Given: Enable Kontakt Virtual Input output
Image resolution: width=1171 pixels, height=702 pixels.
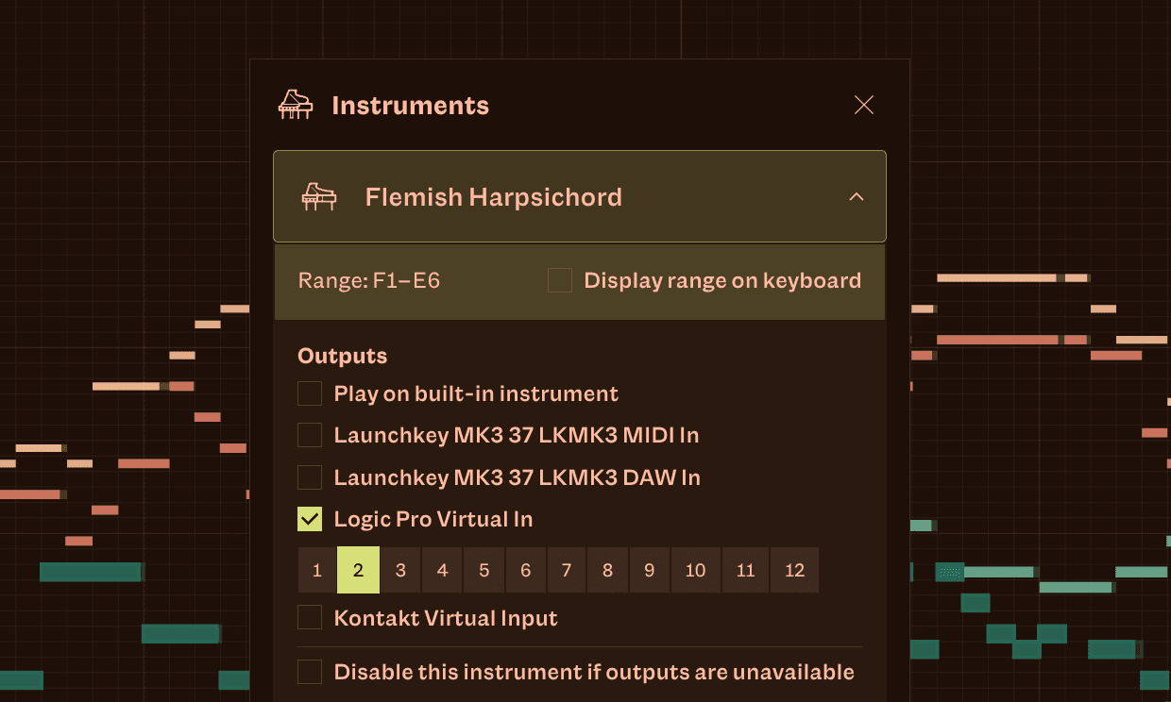Looking at the screenshot, I should coord(310,618).
